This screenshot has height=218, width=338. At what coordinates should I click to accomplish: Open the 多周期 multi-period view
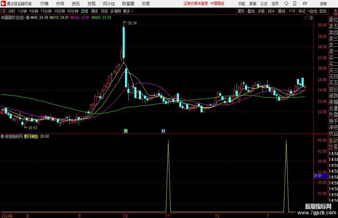point(116,11)
